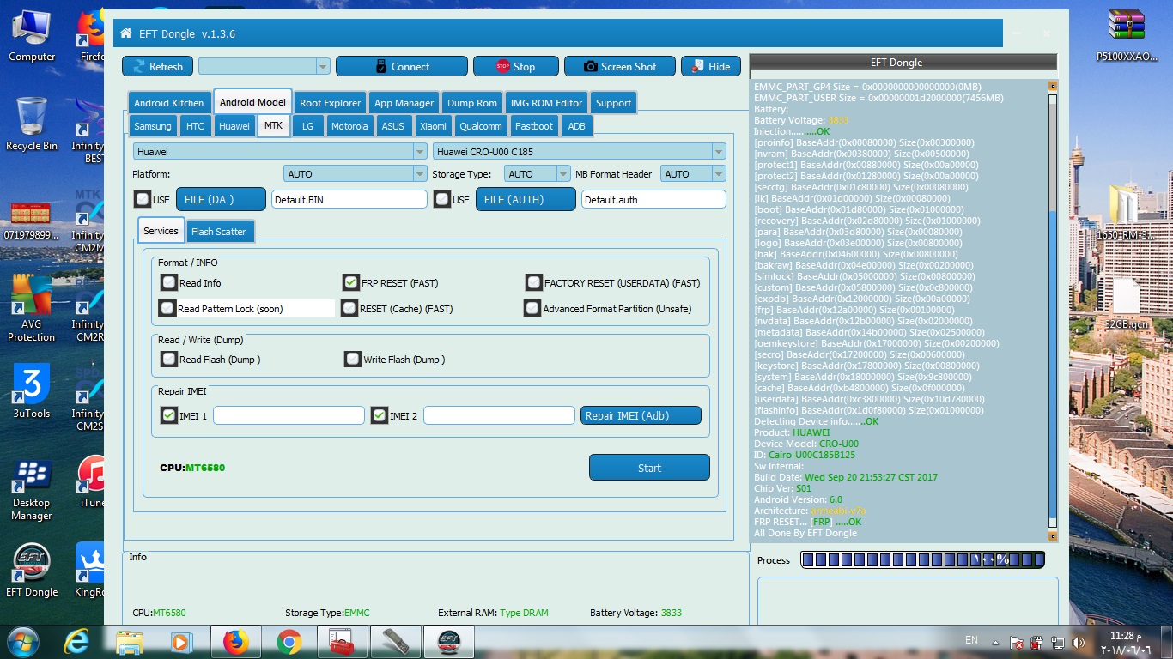Open the Dump Rom tab
Viewport: 1173px width, 659px height.
(x=472, y=102)
